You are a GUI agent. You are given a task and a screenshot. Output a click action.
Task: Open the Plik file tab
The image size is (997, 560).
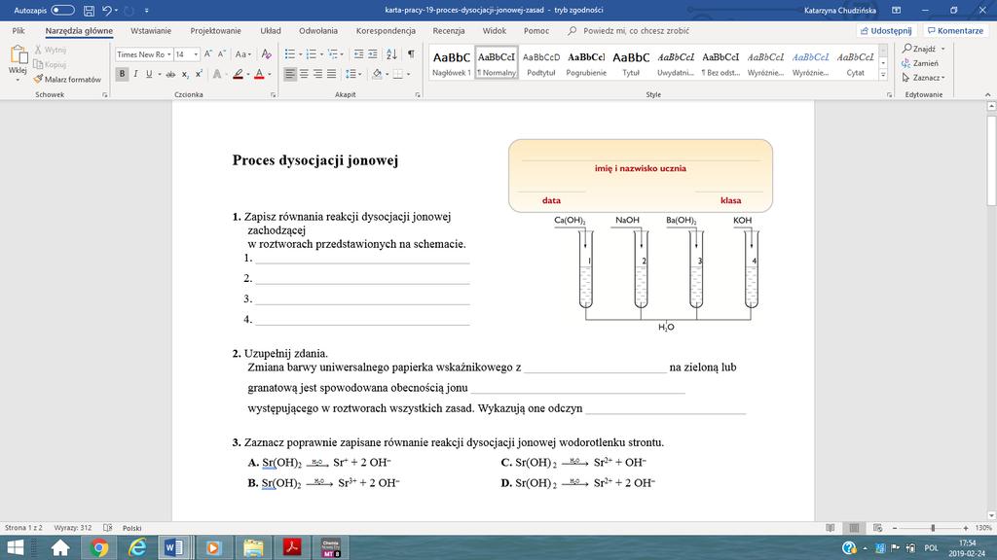coord(18,30)
